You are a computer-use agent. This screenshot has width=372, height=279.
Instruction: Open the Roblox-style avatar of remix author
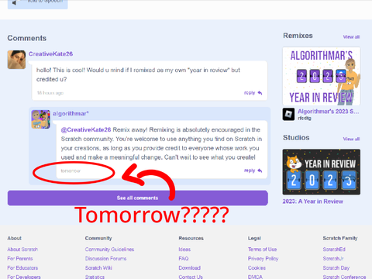(288, 114)
